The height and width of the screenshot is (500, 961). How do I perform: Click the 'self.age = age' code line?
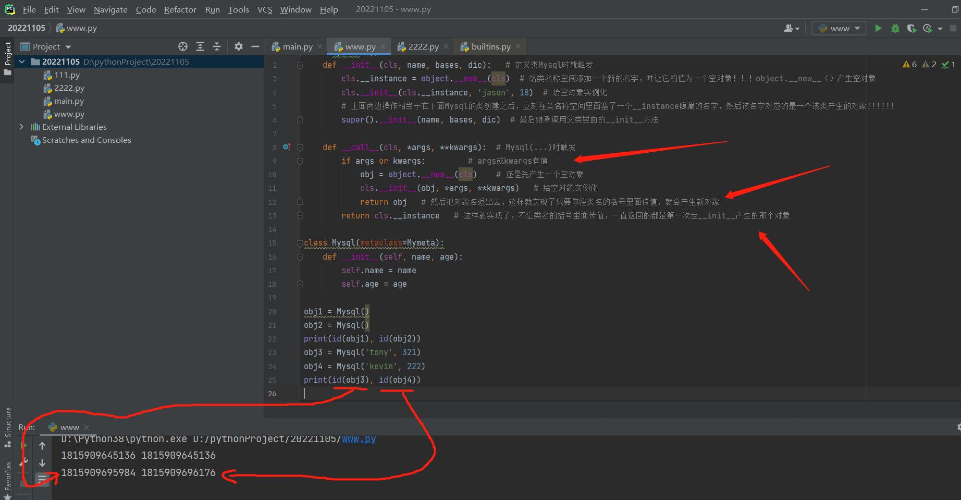pyautogui.click(x=374, y=284)
